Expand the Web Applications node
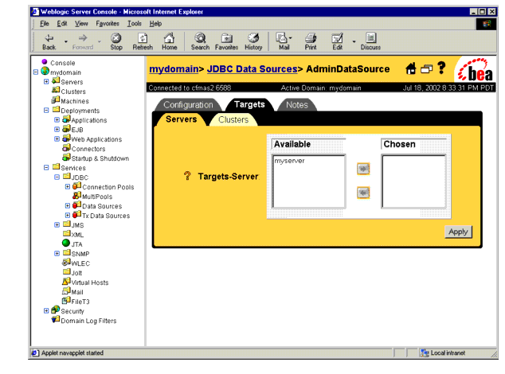The image size is (505, 374). (57, 139)
